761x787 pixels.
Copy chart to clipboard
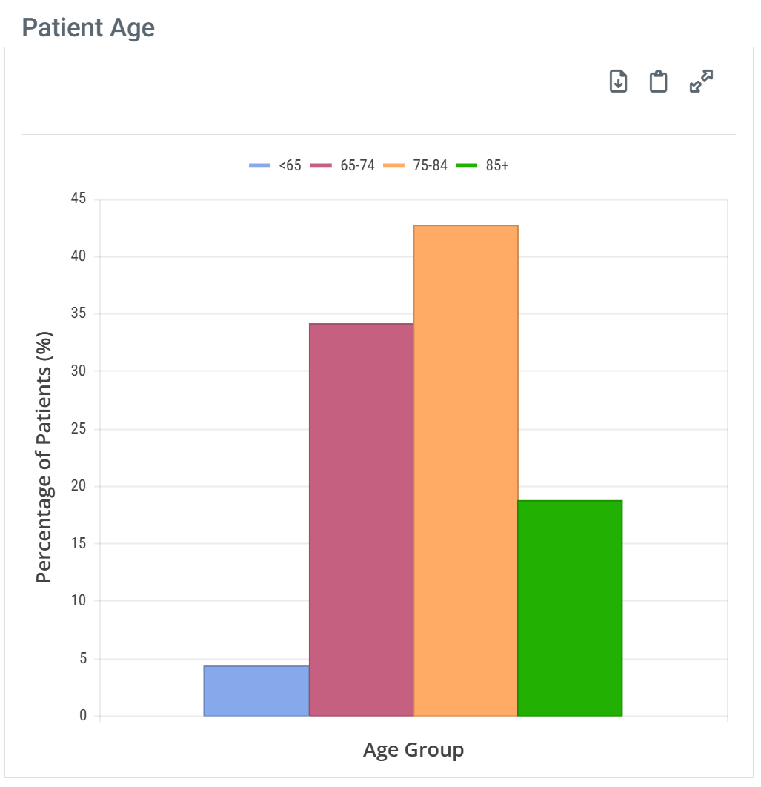point(658,82)
